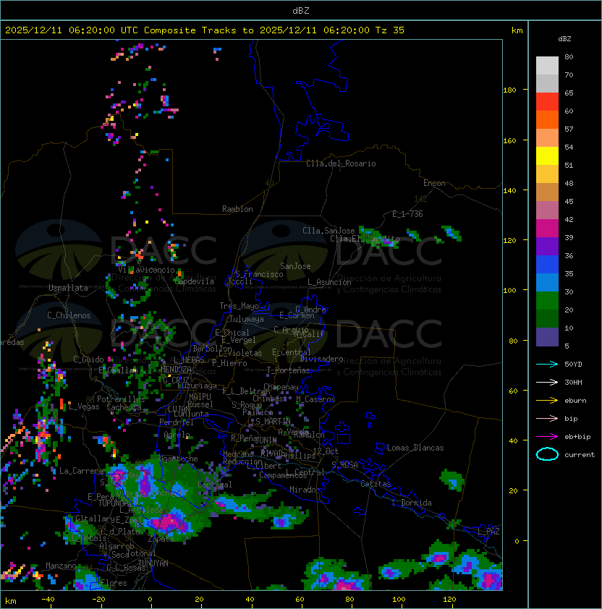Click the 'SanJose' place label

[x=295, y=266]
